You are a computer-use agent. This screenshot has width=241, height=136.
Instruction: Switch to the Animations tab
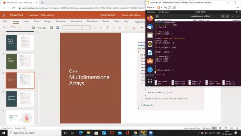click(x=76, y=22)
